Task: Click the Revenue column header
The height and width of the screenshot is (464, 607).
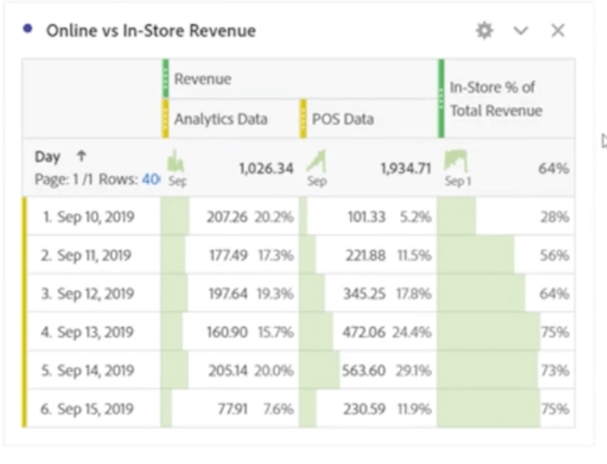Action: [x=203, y=79]
